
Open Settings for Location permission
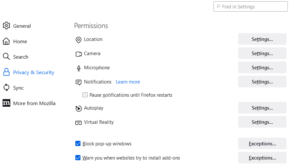click(x=262, y=39)
